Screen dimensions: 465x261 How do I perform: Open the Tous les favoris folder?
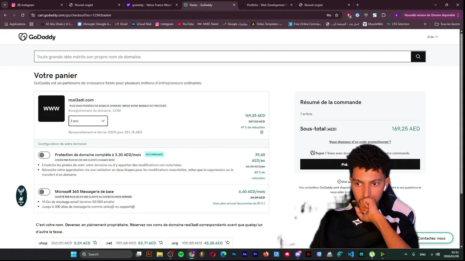point(447,24)
